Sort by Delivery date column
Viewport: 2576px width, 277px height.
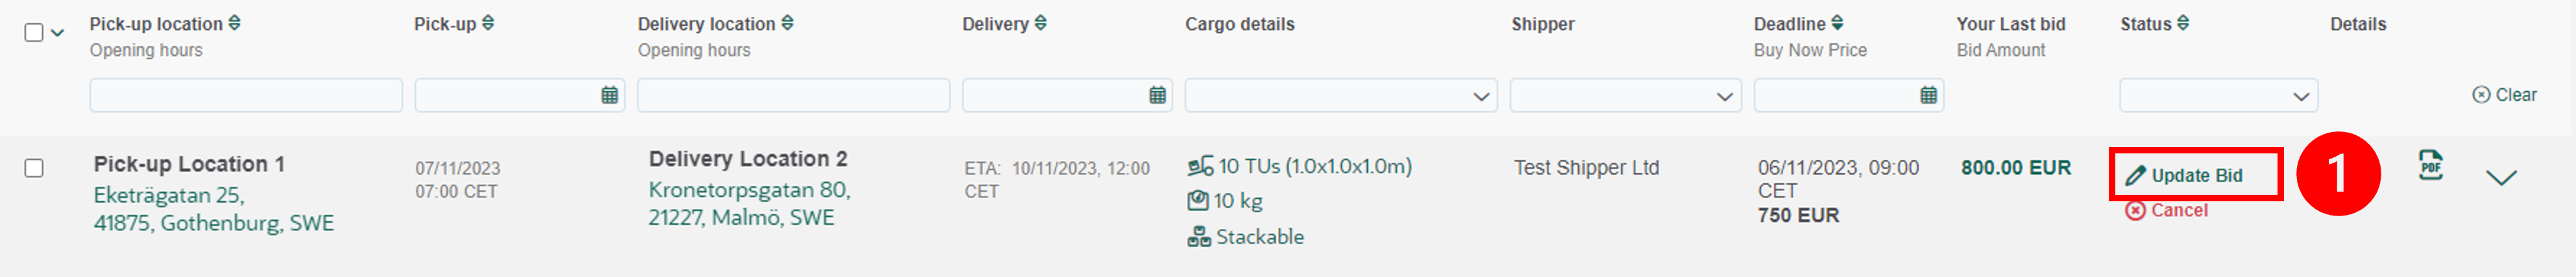(1041, 23)
